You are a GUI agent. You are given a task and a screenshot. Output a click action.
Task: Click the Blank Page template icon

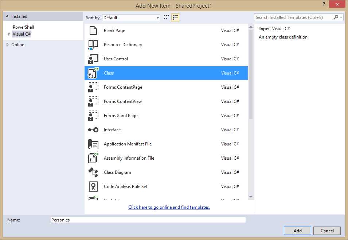point(93,31)
